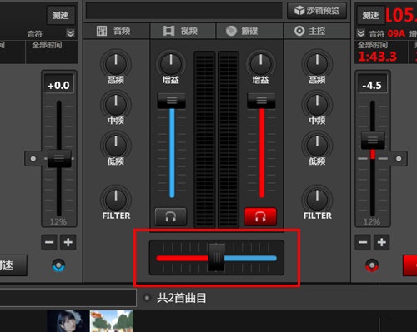The height and width of the screenshot is (332, 417).
Task: Click the 1:43.3 total time readout
Action: pos(377,57)
